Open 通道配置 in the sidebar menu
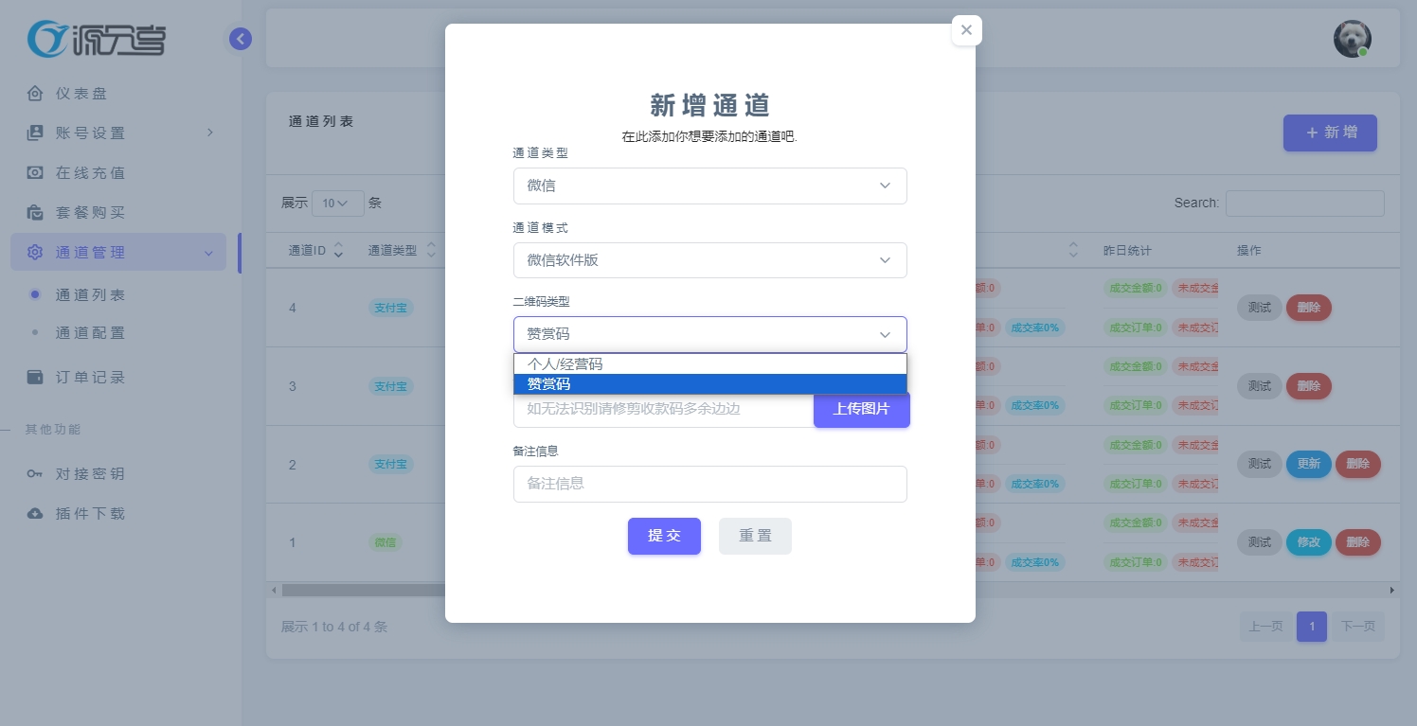 pyautogui.click(x=90, y=333)
